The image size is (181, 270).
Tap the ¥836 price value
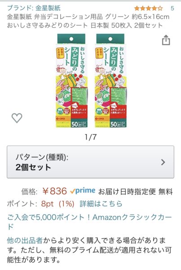[x=54, y=191]
